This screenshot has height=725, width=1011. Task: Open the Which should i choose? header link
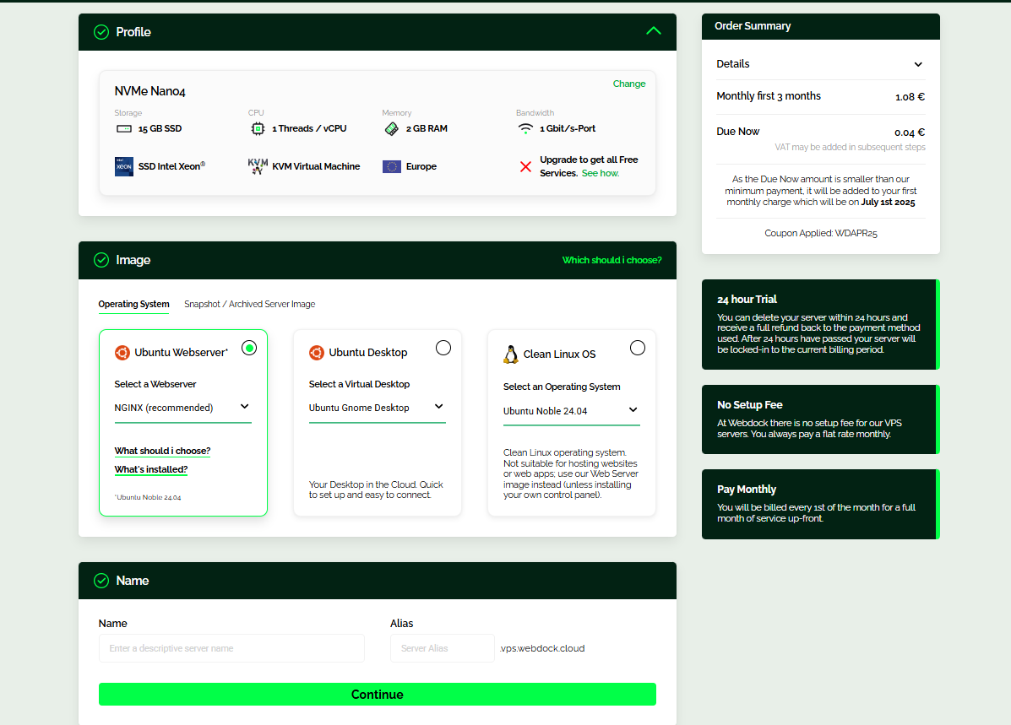(611, 260)
